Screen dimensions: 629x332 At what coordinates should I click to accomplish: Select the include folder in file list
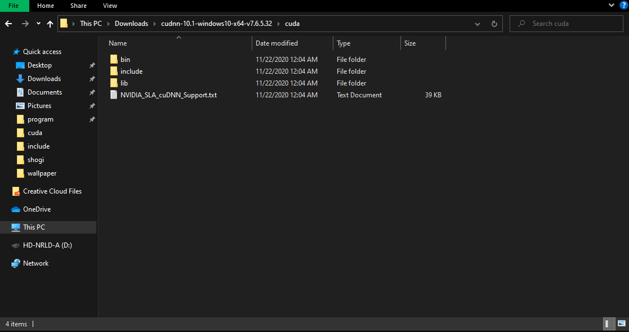132,71
